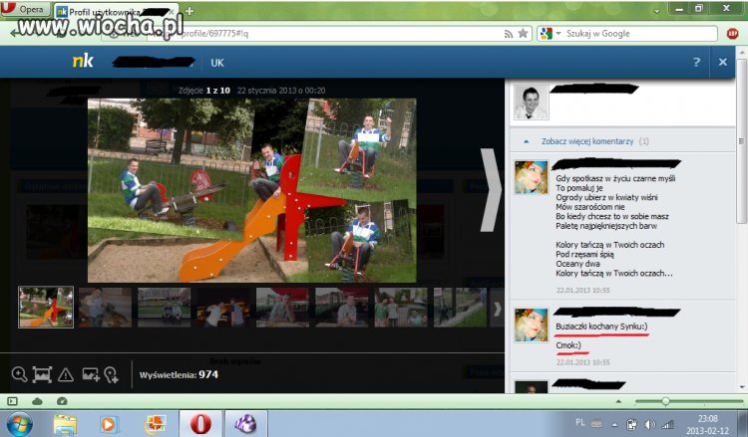Click the purple application icon on taskbar
The image size is (748, 437).
[245, 424]
